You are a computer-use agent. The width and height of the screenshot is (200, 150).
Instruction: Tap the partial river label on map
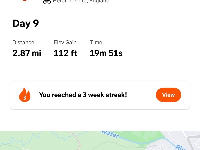point(180,147)
